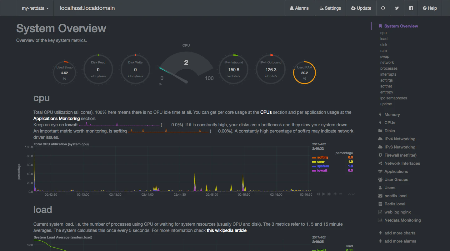The height and width of the screenshot is (251, 450).
Task: Jump to the swap section in sidebar
Action: pyautogui.click(x=385, y=57)
